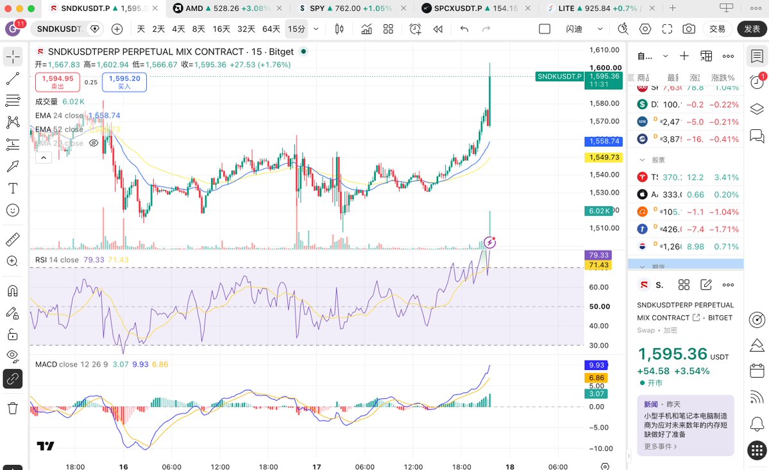
Task: Open the notifications bell in sidebar
Action: pyautogui.click(x=757, y=423)
